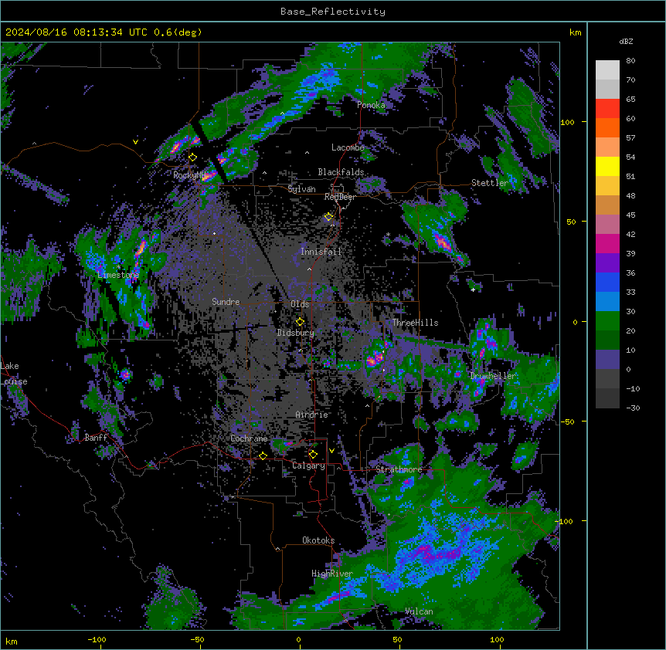
Task: Select the Airdrie label
Action: 312,415
